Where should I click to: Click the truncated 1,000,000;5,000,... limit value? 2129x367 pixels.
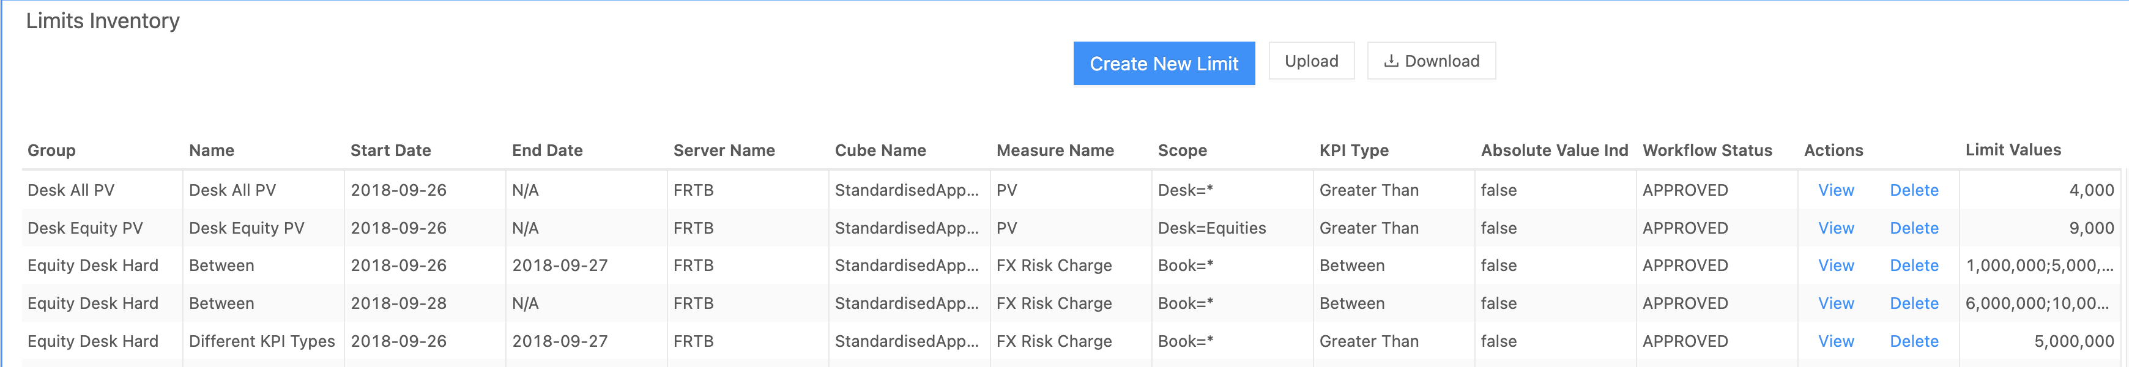pyautogui.click(x=2040, y=265)
